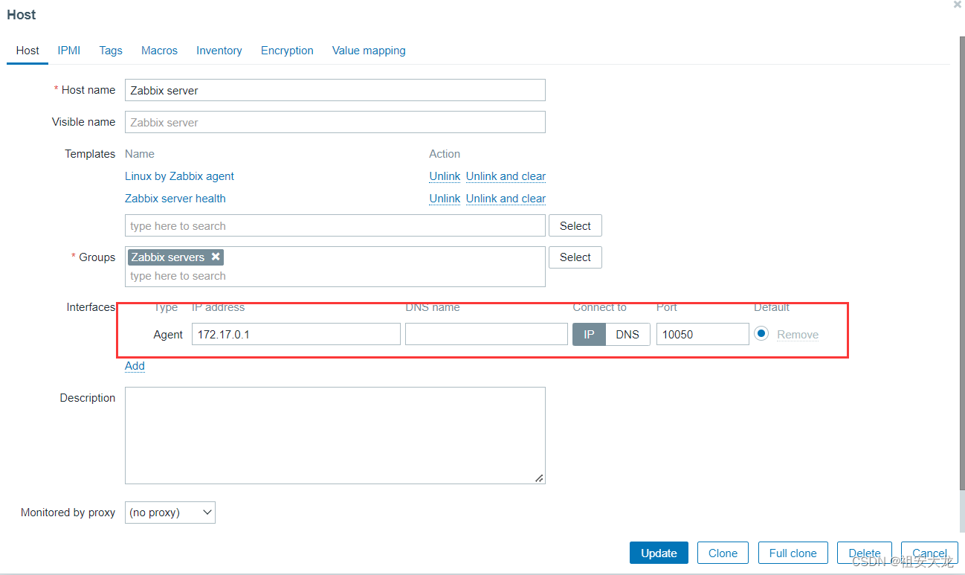Image resolution: width=965 pixels, height=575 pixels.
Task: Open Zabbix server health template link
Action: [x=175, y=199]
